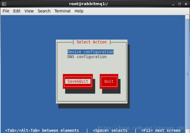Open the Search menu

[x=44, y=11]
